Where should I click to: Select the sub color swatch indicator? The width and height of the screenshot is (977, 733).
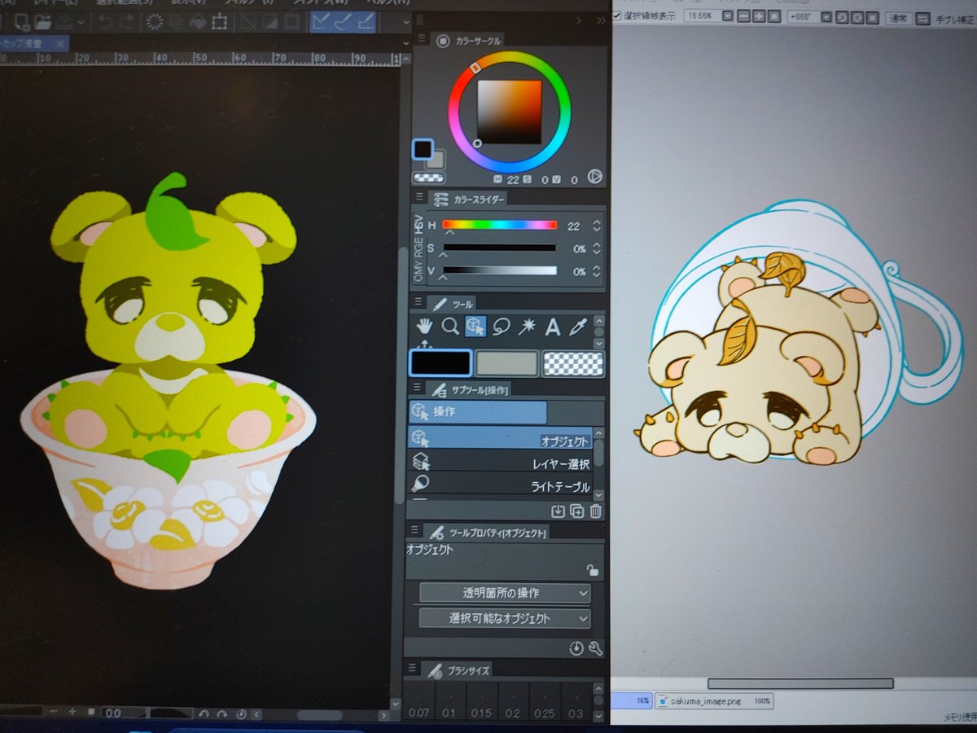[x=436, y=160]
